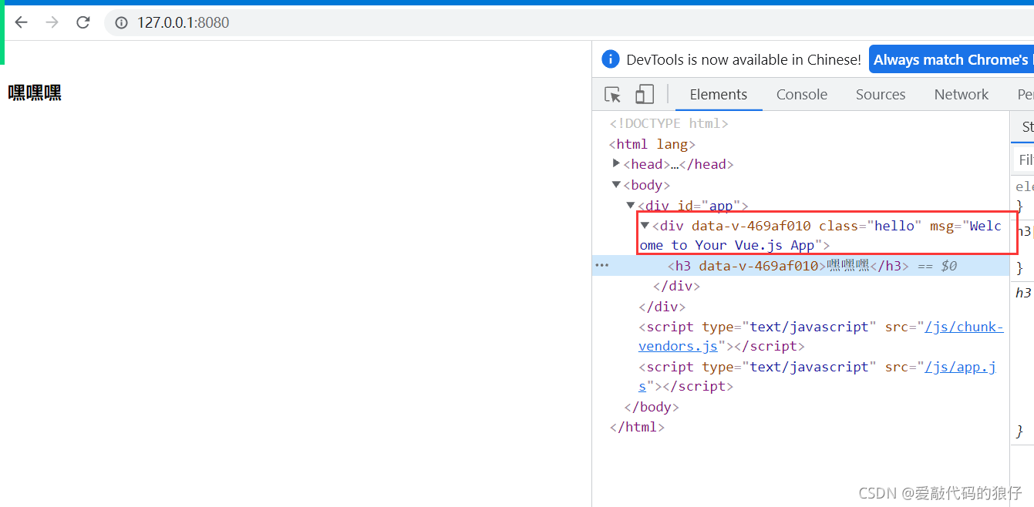This screenshot has width=1034, height=507.
Task: Click the site info icon in the address bar
Action: click(121, 22)
